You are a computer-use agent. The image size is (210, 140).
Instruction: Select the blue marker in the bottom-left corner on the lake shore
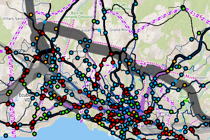pyautogui.click(x=6, y=135)
